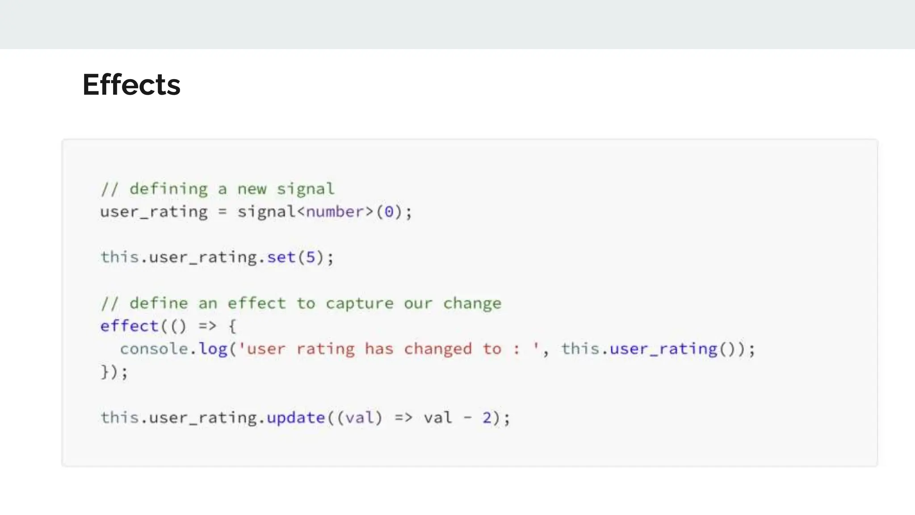Click the closing }); line
Viewport: 915px width, 515px height.
(x=114, y=372)
